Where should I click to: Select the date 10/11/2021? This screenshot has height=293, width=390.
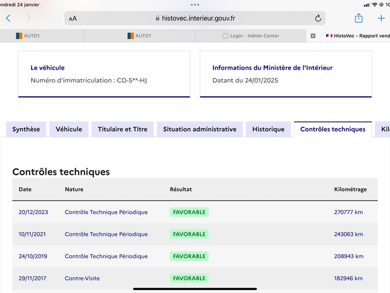point(32,234)
